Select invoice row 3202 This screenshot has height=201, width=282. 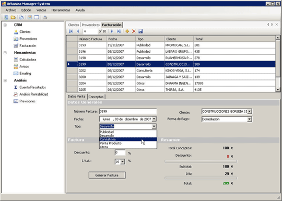tap(171, 70)
